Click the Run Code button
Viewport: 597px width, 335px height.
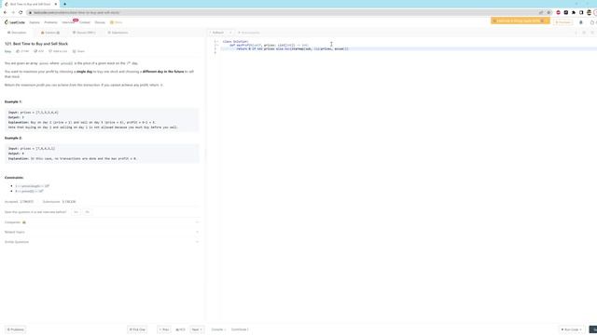(572, 329)
